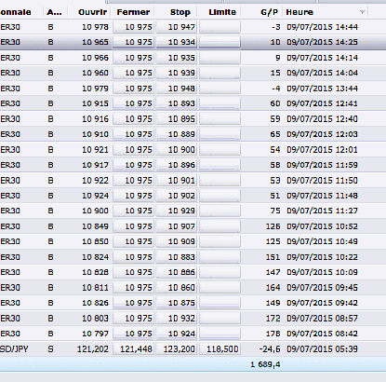Screen dimensions: 386x382
Task: Click the Stop cell 10 883
Action: [x=177, y=257]
